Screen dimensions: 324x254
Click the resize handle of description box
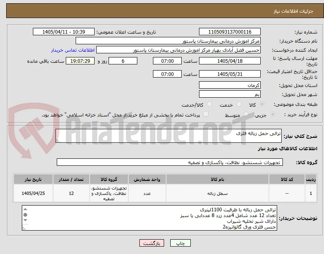[x=58, y=141]
